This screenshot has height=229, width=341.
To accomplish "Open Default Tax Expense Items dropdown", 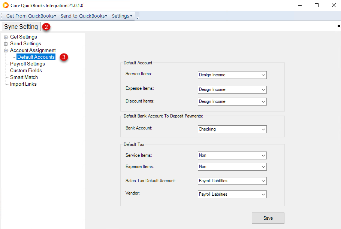I will tap(232, 167).
